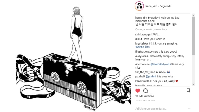
Task: Open the @lavenderlycoris mention link
Action: click(160, 64)
